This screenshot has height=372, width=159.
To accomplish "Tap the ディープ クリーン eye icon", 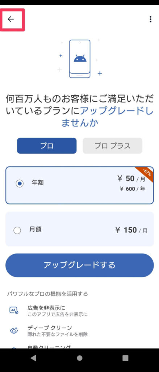I will 14,331.
